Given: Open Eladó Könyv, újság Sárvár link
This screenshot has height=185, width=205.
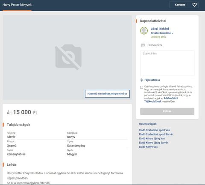Looking at the screenshot, I should pos(153,143).
